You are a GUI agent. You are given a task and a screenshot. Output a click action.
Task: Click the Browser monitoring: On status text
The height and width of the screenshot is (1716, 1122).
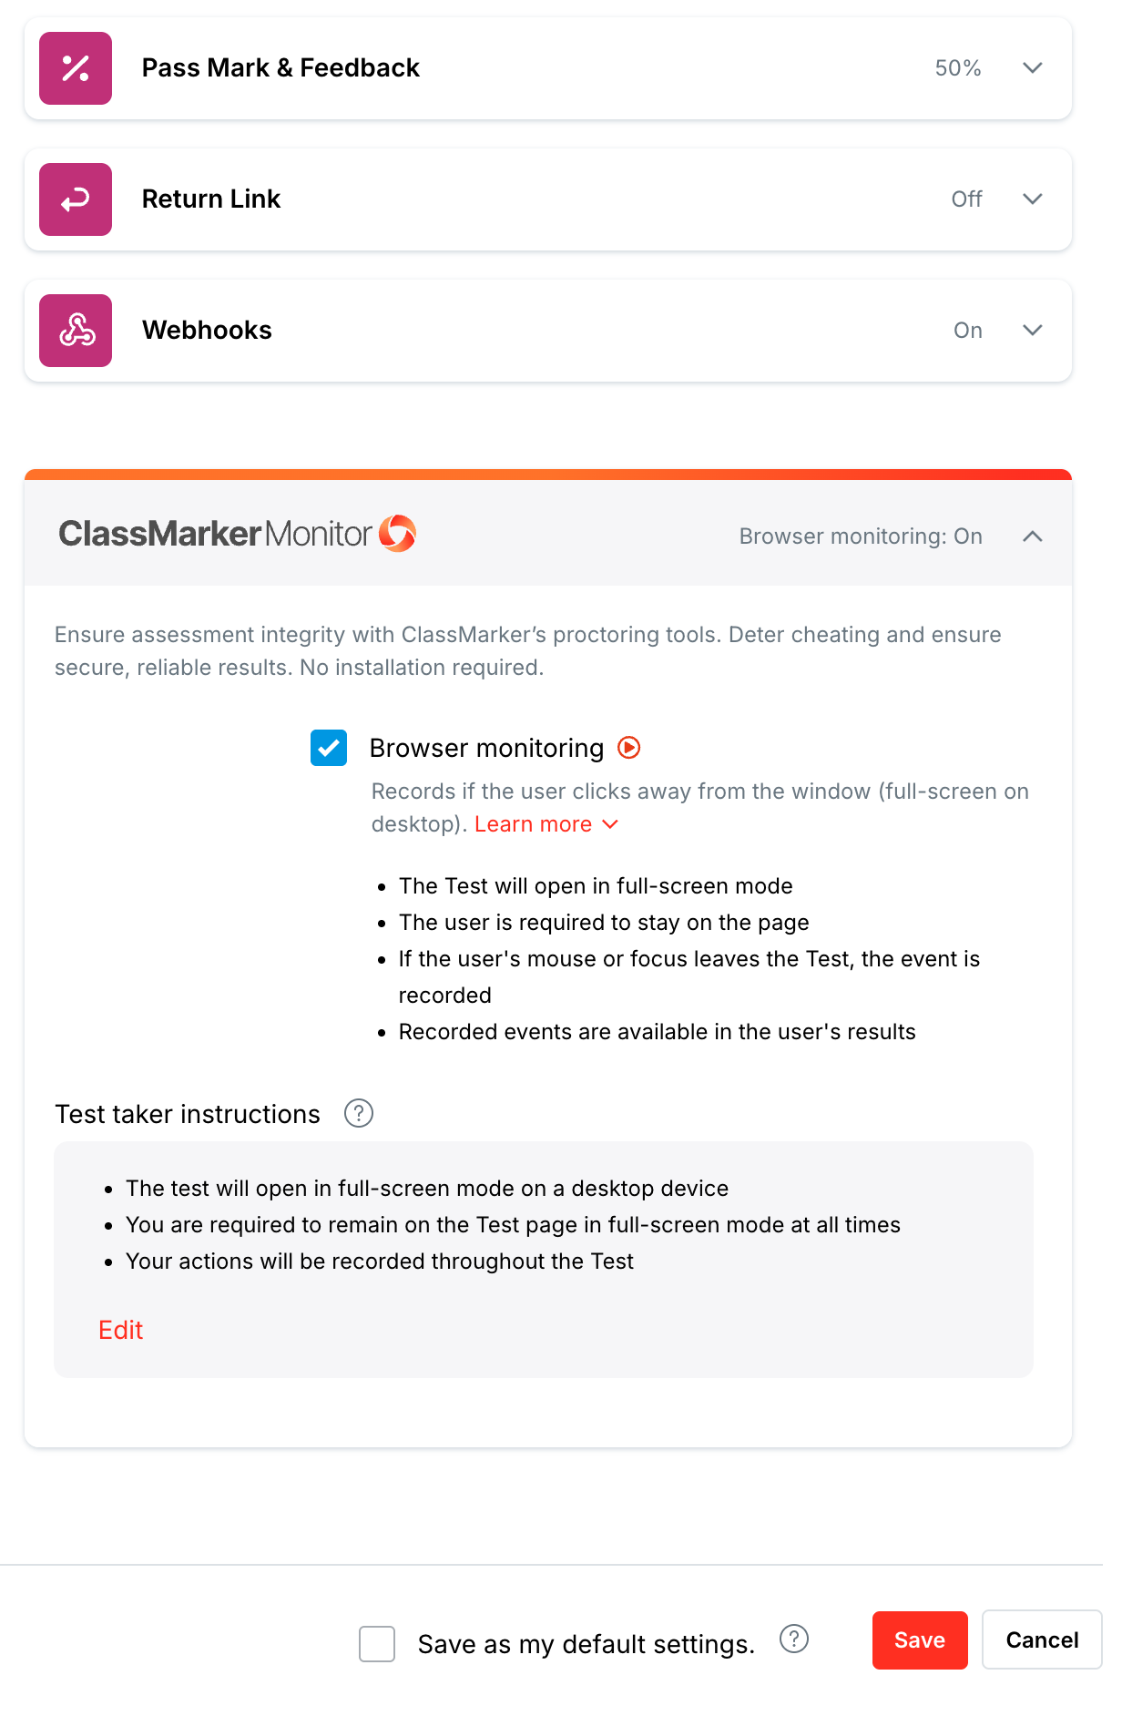(x=860, y=536)
